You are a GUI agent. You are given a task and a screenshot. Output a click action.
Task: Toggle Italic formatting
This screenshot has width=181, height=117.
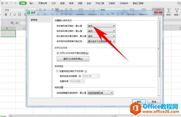point(10,15)
